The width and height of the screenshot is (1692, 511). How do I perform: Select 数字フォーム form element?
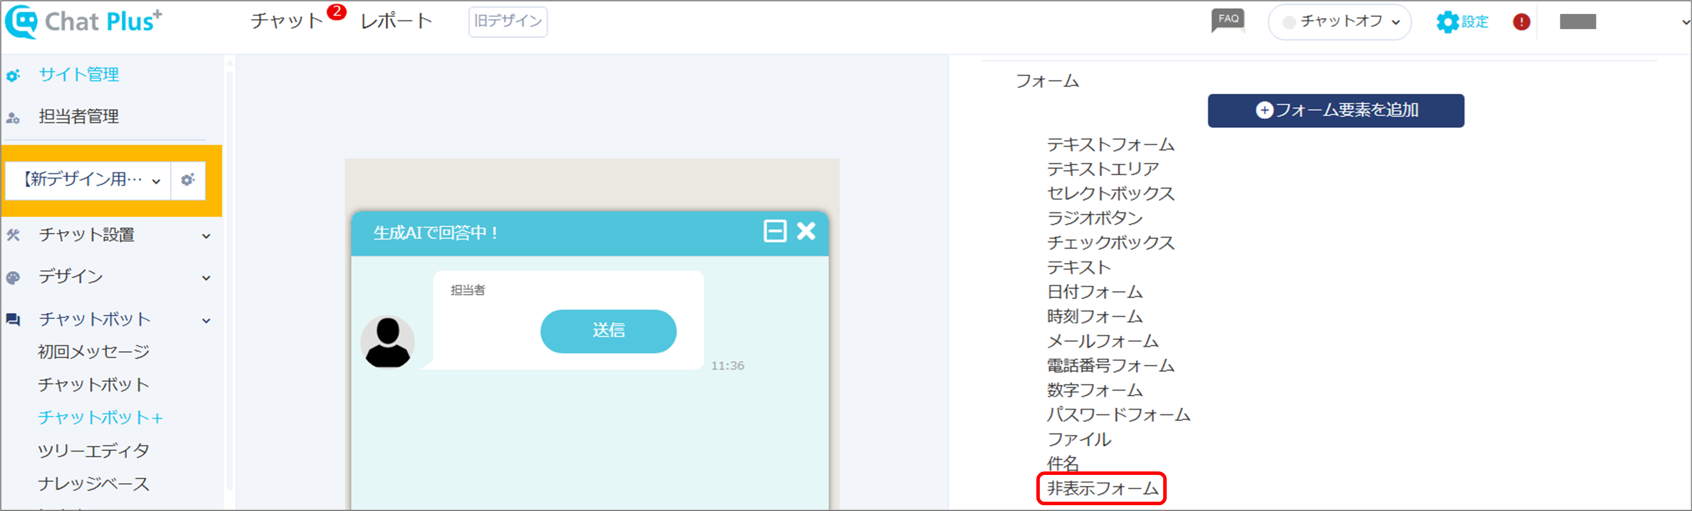click(1095, 390)
